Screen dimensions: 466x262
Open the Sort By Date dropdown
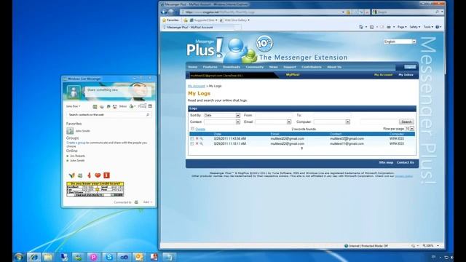point(222,115)
